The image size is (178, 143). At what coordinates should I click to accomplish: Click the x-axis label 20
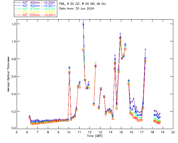click(173, 132)
